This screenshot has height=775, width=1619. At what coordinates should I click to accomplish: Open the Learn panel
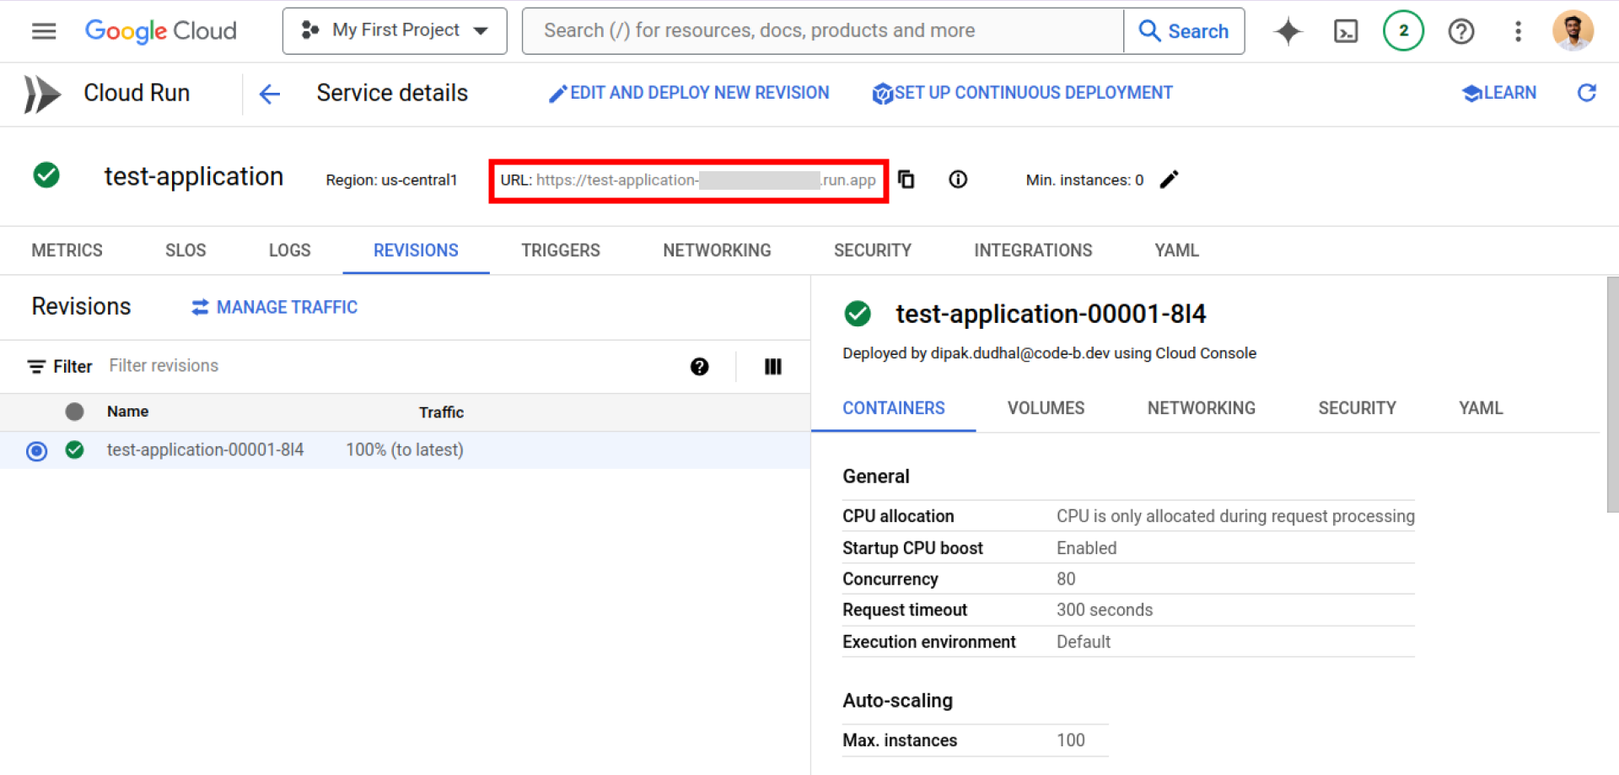tap(1499, 93)
